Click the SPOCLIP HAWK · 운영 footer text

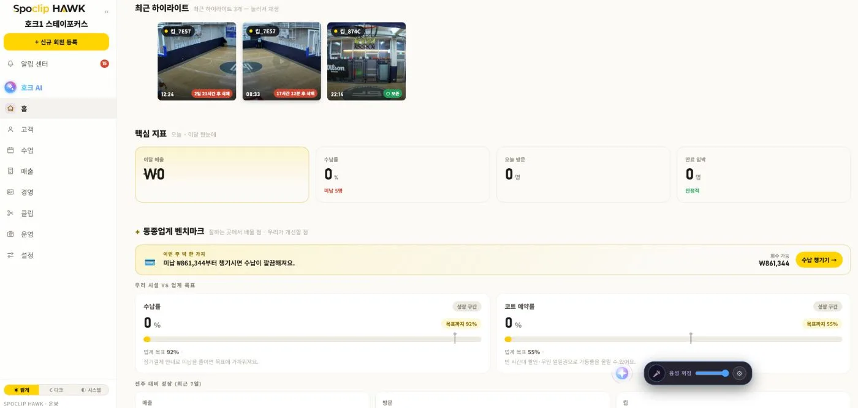31,404
